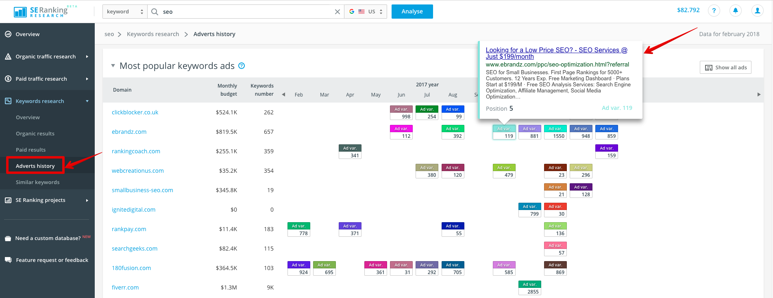Open searchgeeks.com domain link
The width and height of the screenshot is (773, 298).
tap(135, 249)
